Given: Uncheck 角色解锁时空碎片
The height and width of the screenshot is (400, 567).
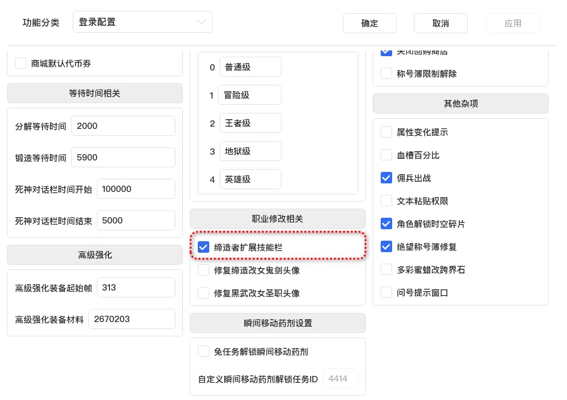Looking at the screenshot, I should (x=386, y=224).
